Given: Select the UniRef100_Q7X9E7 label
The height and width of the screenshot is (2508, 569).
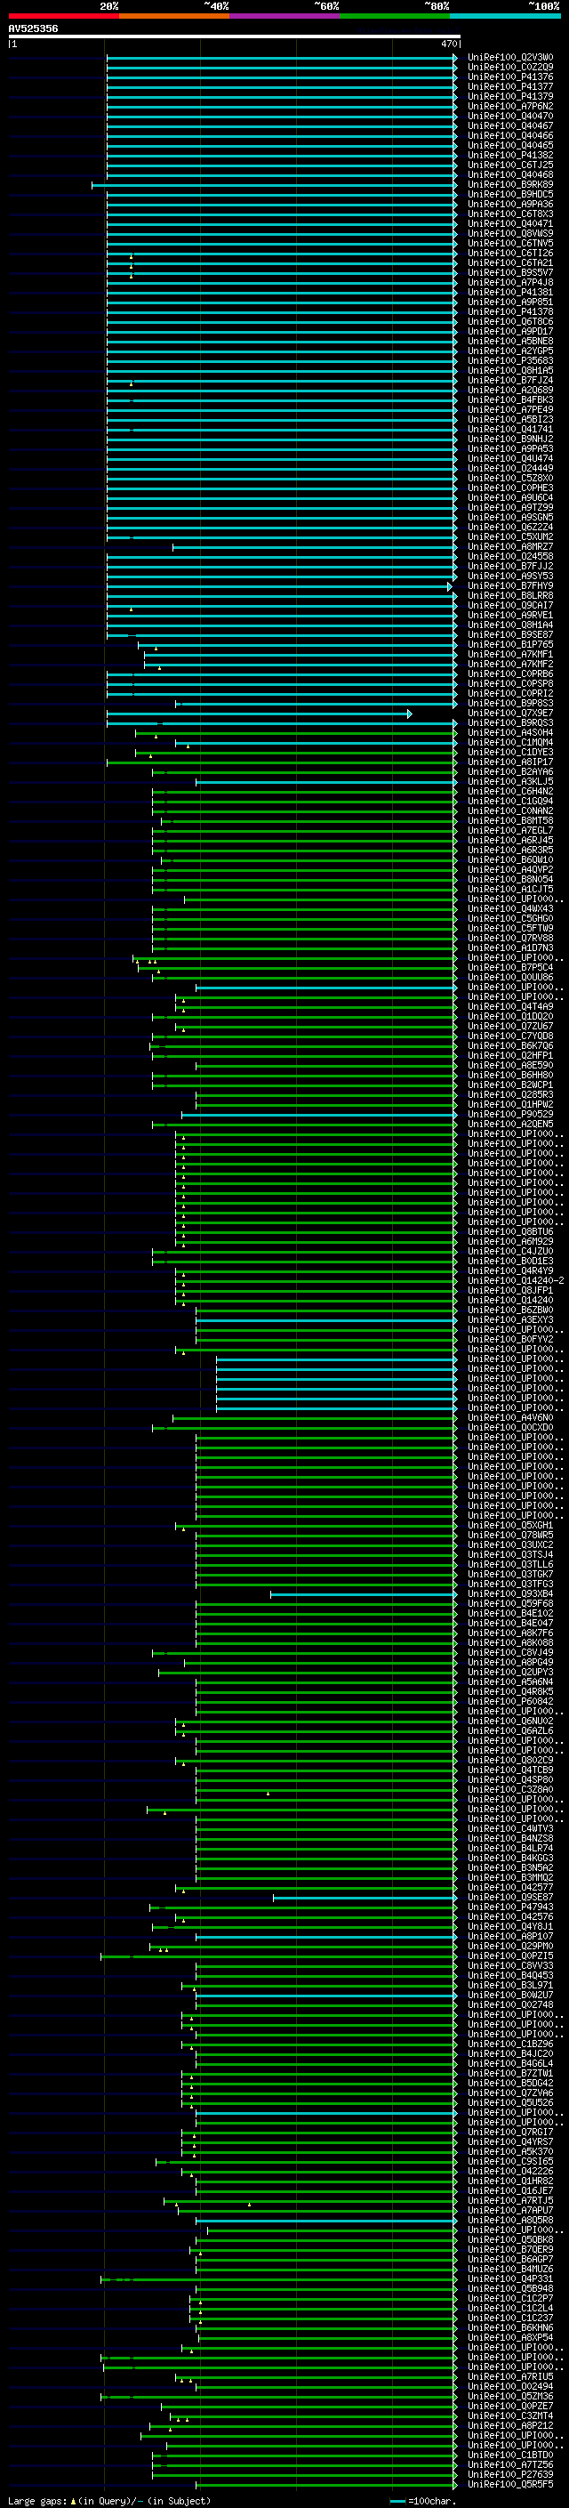Looking at the screenshot, I should [510, 714].
